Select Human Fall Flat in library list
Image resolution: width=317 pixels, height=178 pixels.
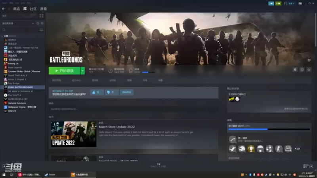pyautogui.click(x=23, y=47)
